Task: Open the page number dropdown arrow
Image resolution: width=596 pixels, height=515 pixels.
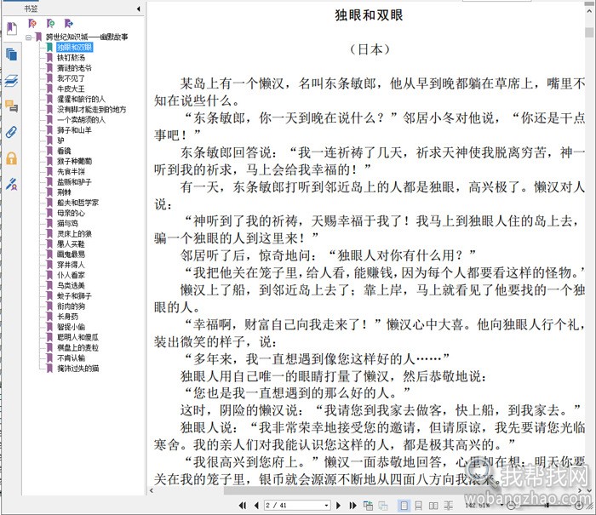Action: [326, 505]
